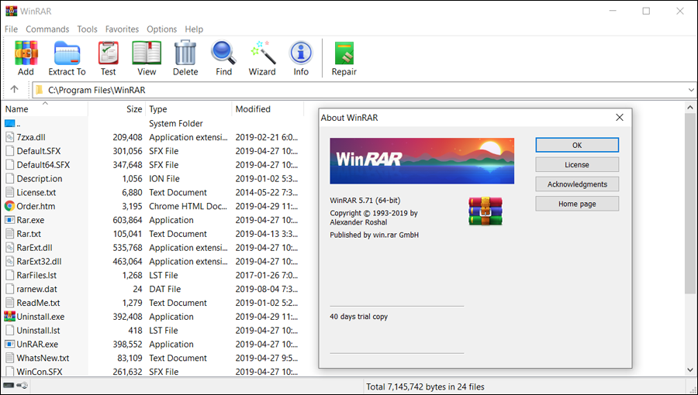Image resolution: width=698 pixels, height=395 pixels.
Task: Select the Default64.SFX file row
Action: [x=151, y=165]
